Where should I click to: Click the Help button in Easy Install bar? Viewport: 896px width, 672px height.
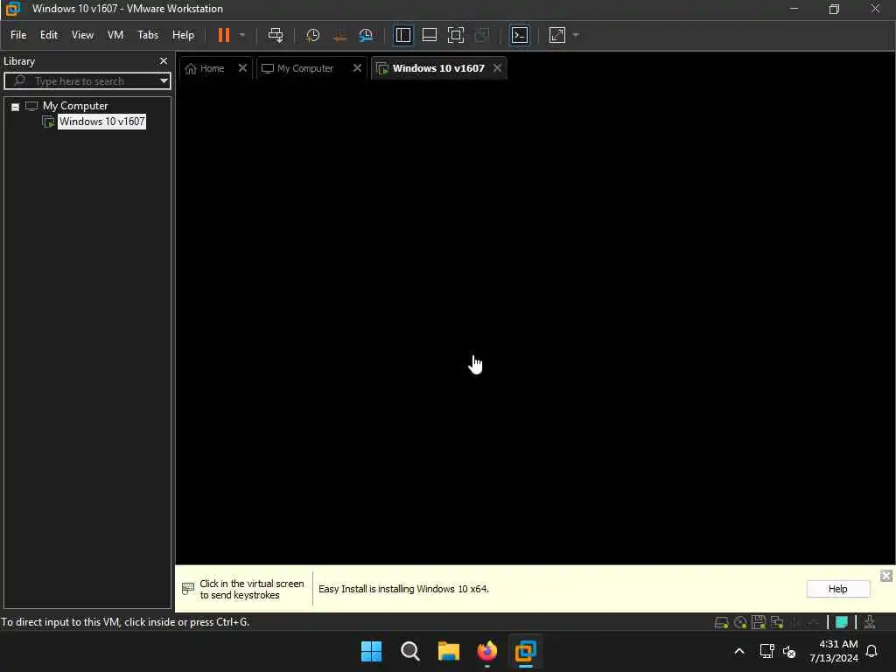point(837,589)
